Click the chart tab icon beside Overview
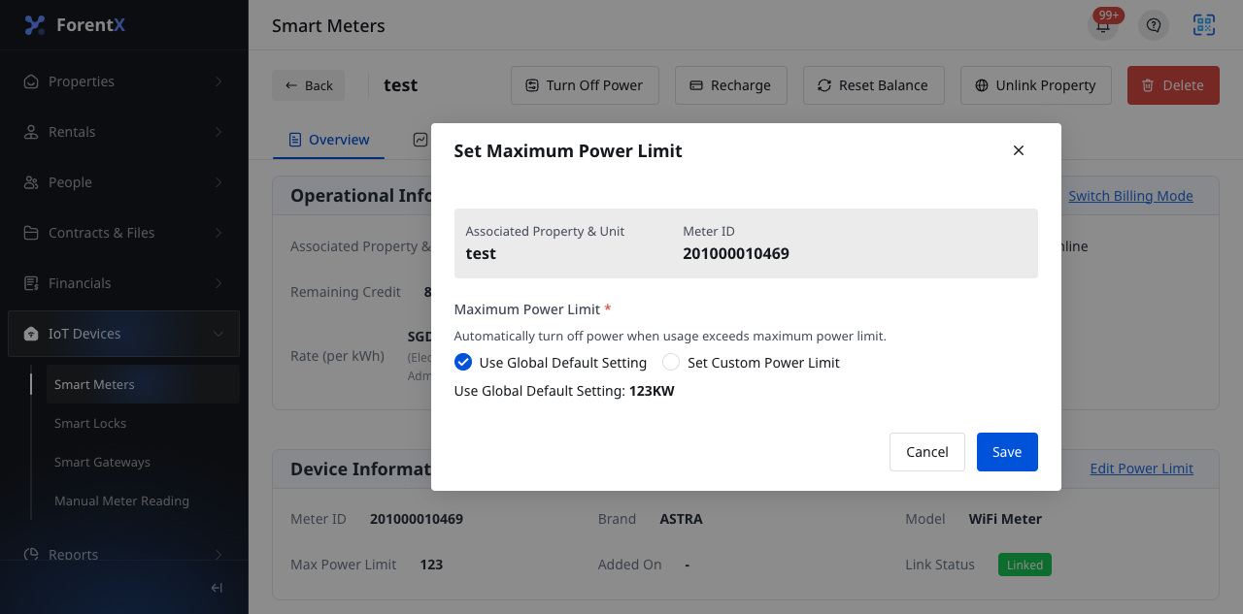1243x614 pixels. tap(420, 140)
